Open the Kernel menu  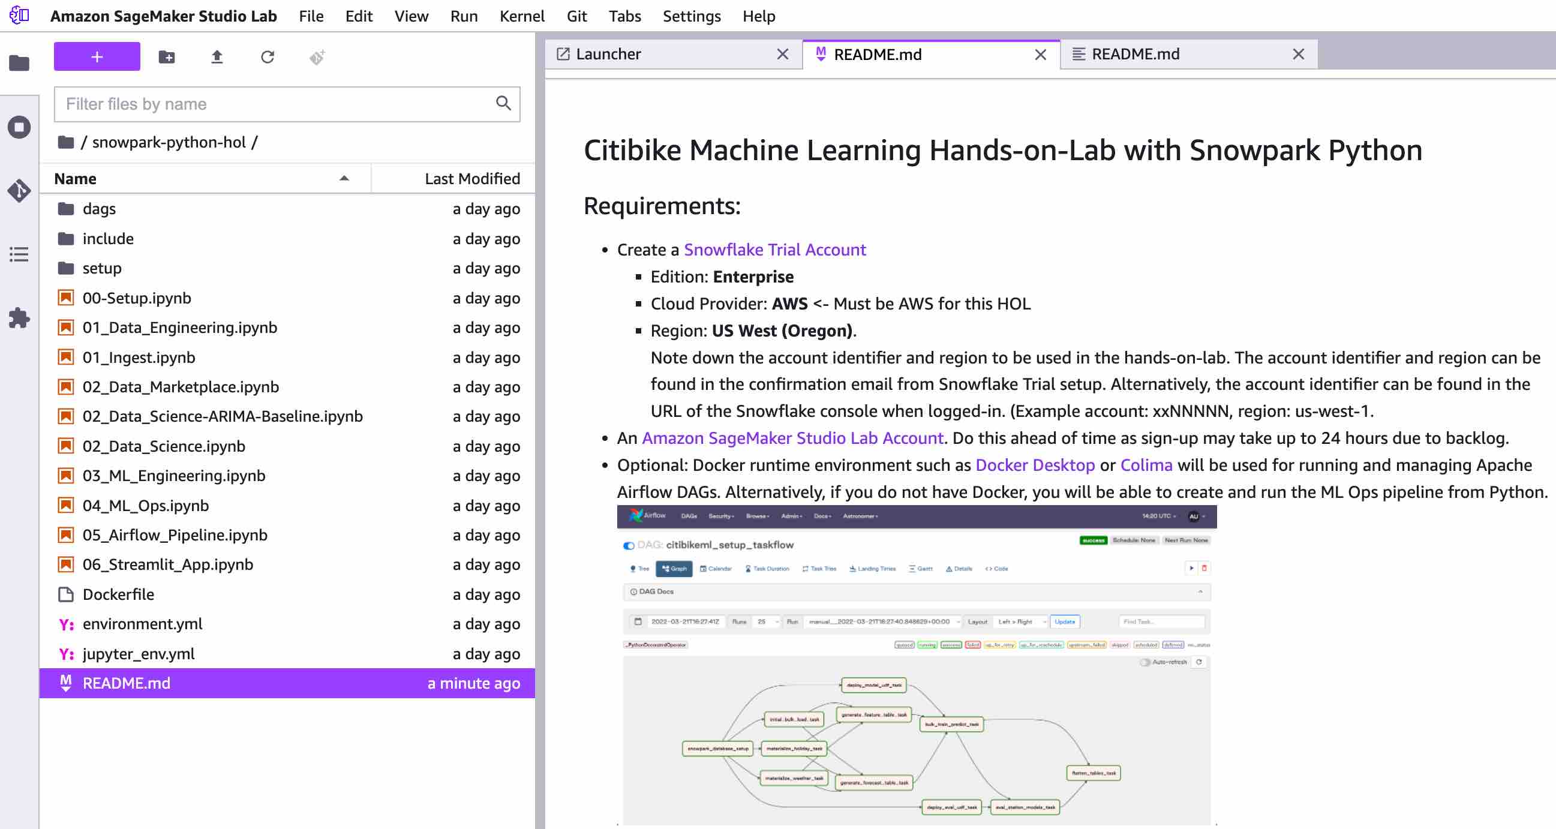pos(521,16)
